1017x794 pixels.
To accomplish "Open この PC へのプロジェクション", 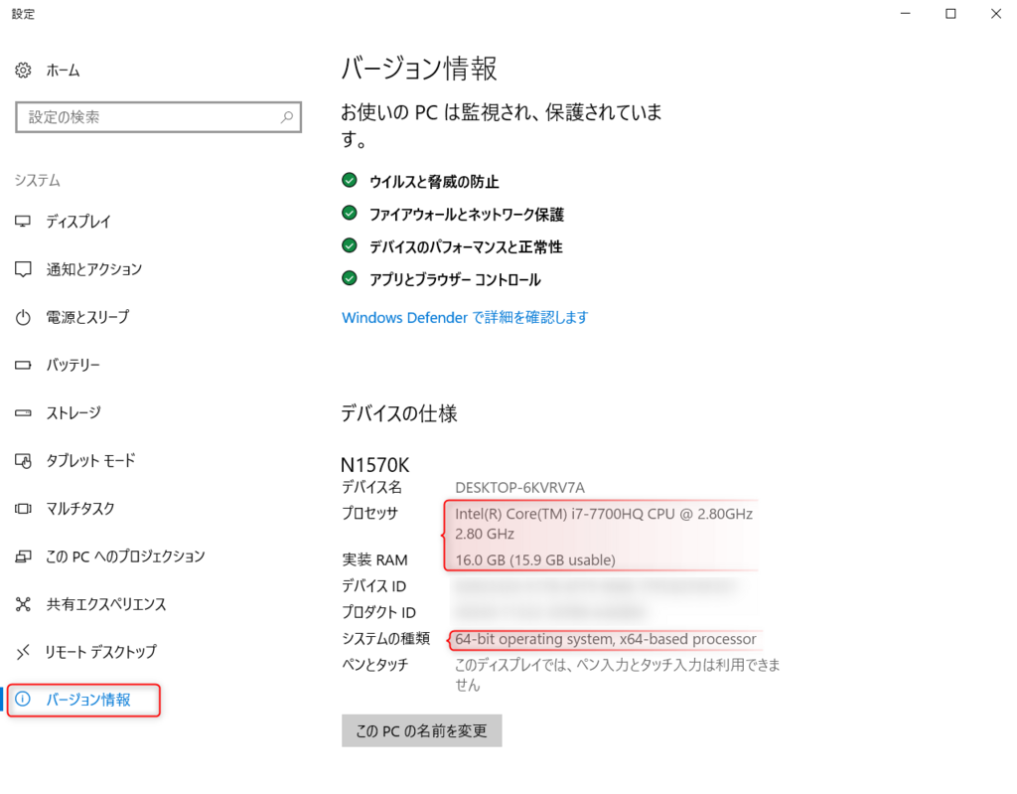I will point(125,556).
